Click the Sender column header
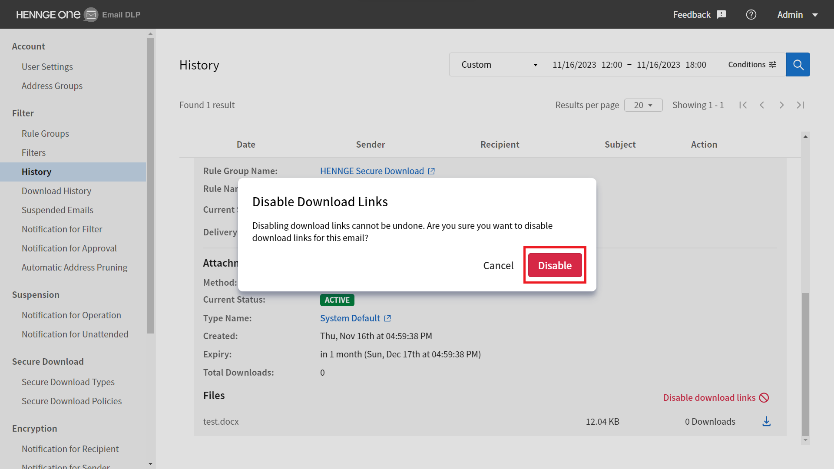The image size is (834, 469). point(371,145)
